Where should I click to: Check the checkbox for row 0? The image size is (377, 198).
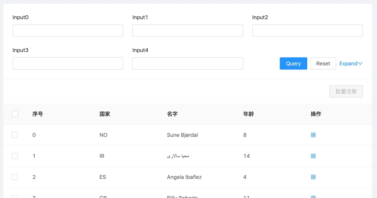15,135
